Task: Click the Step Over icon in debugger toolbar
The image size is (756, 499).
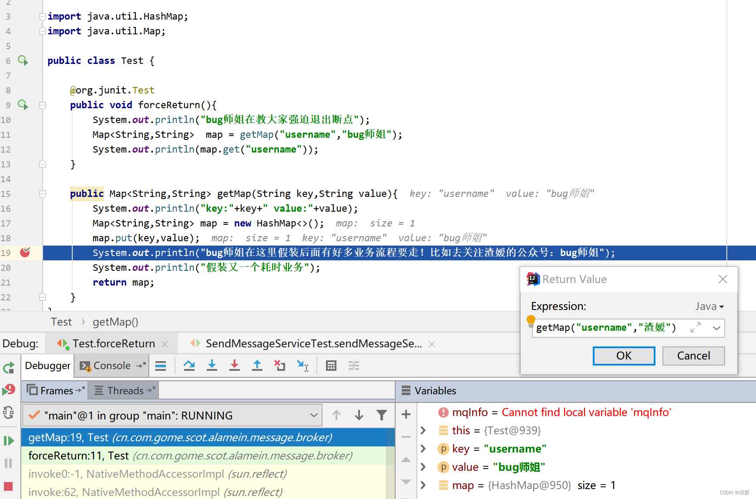Action: 189,366
